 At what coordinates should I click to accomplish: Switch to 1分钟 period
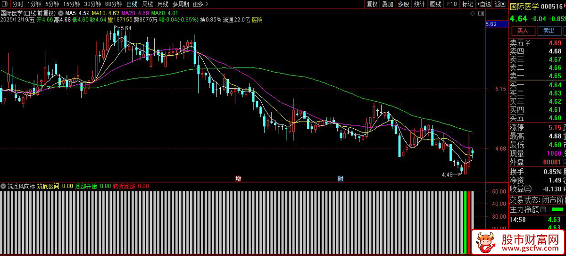pyautogui.click(x=35, y=4)
